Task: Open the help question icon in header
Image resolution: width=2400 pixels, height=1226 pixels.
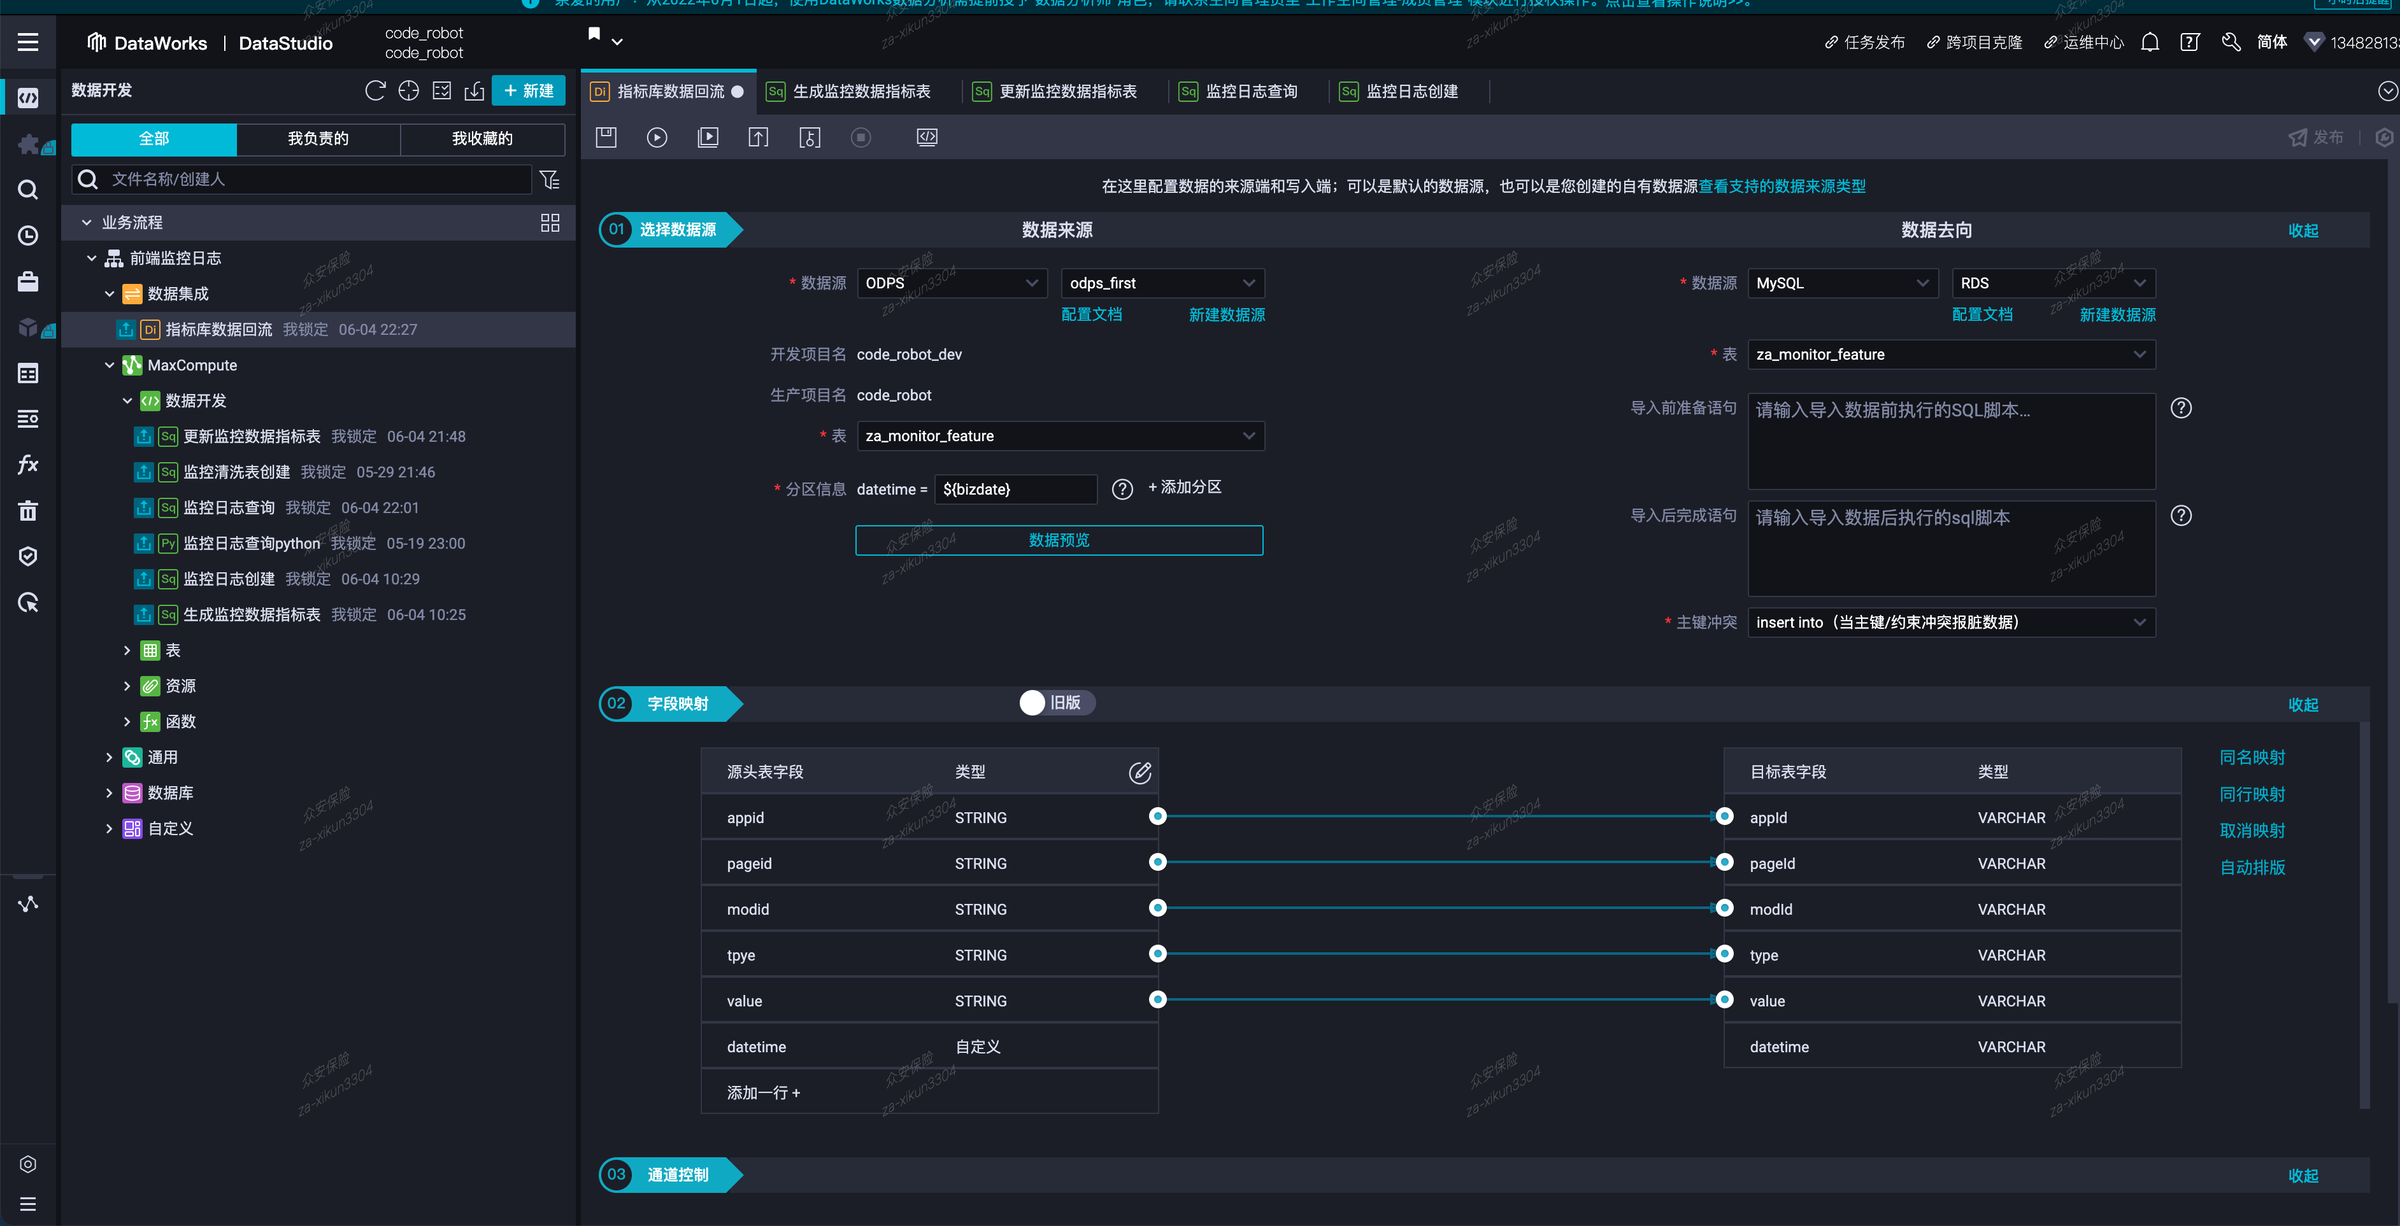Action: click(x=2189, y=42)
